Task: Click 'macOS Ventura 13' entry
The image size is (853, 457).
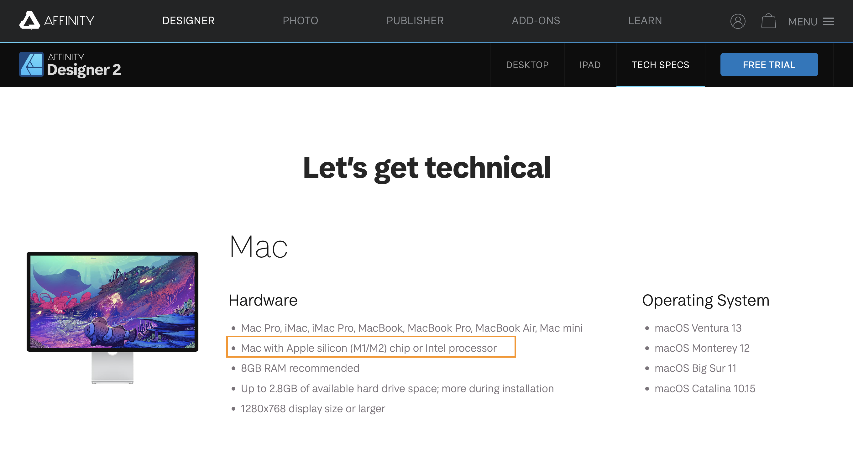Action: 698,328
